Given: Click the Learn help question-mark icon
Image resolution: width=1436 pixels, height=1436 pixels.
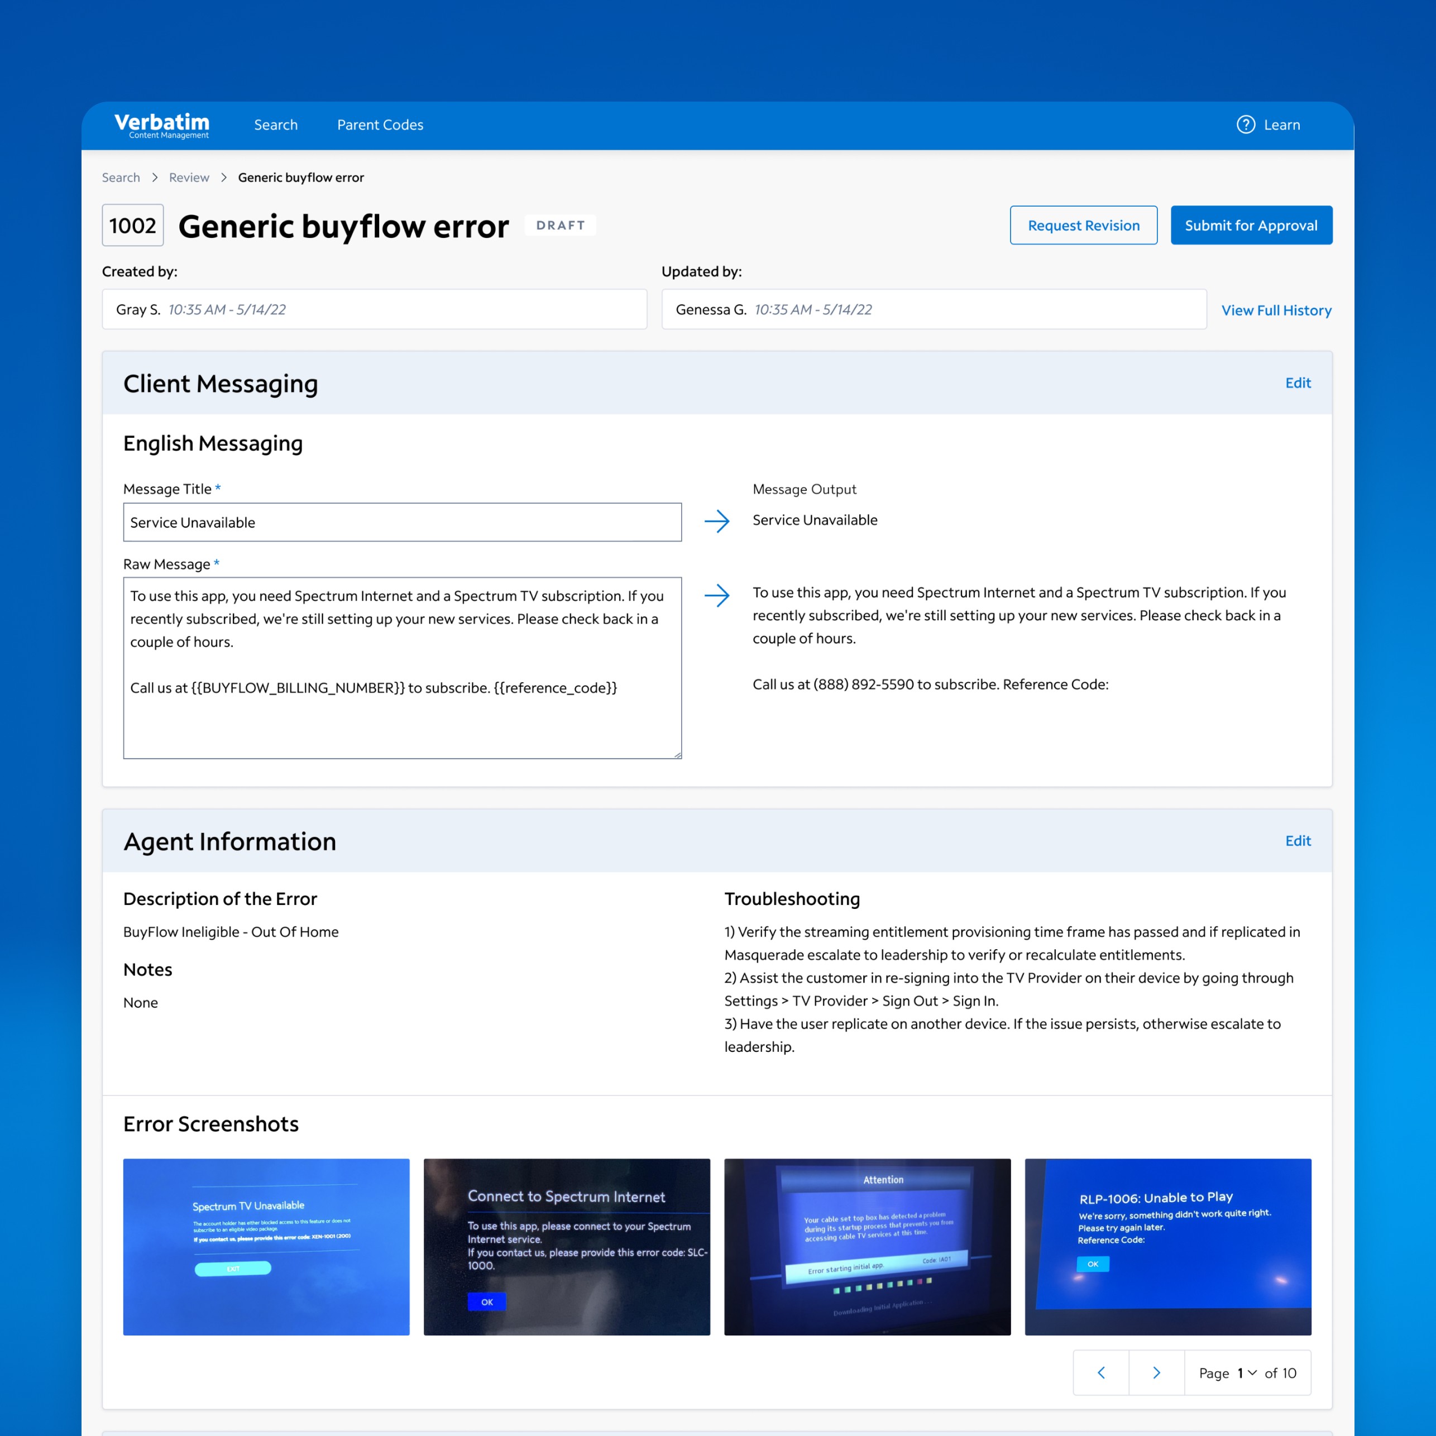Looking at the screenshot, I should 1246,125.
